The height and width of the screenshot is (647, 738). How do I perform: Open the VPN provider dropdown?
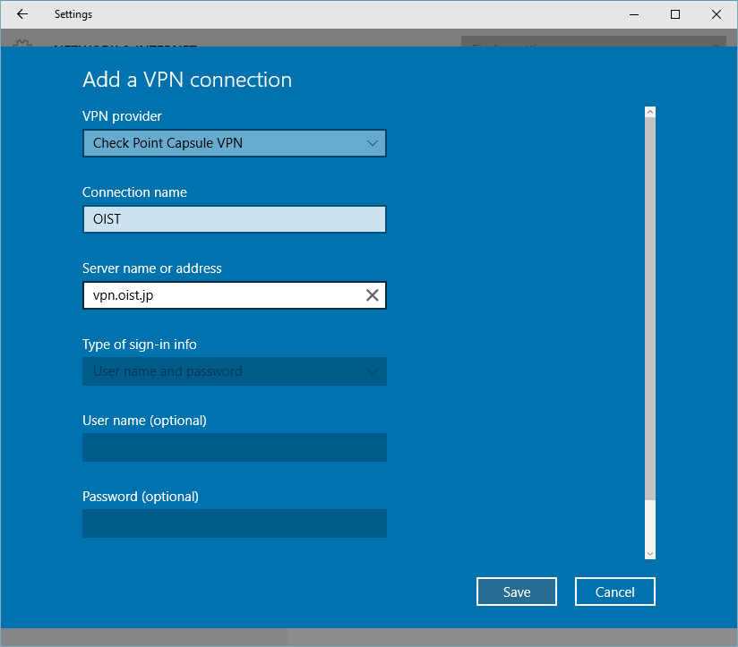234,143
